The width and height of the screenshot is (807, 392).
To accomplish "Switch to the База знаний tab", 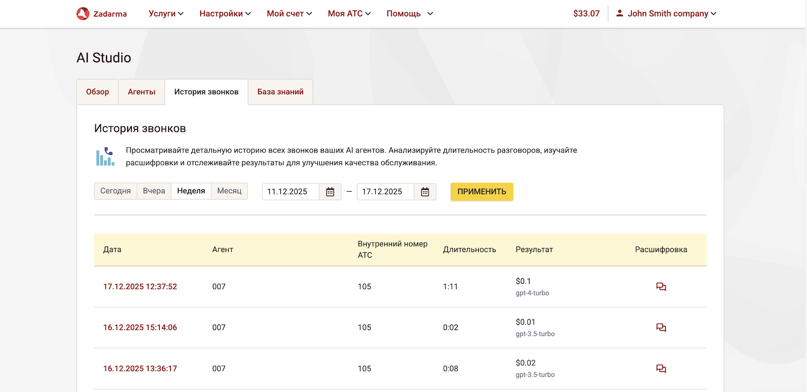I will (x=280, y=92).
